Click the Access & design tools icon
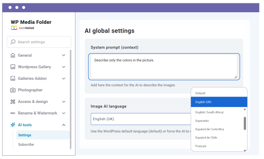 (13, 102)
